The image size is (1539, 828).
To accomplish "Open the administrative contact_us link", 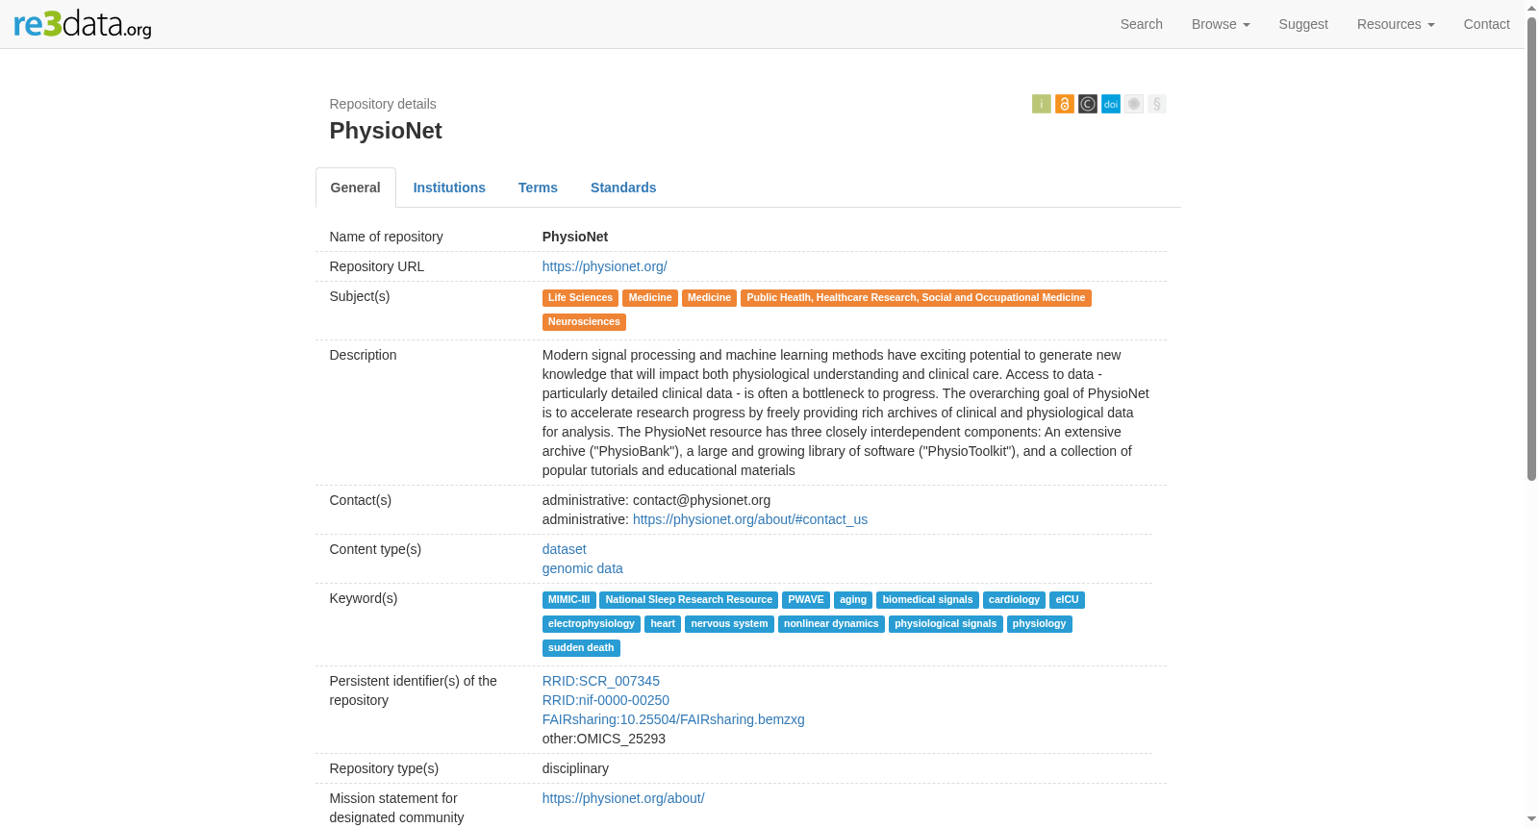I will [750, 519].
